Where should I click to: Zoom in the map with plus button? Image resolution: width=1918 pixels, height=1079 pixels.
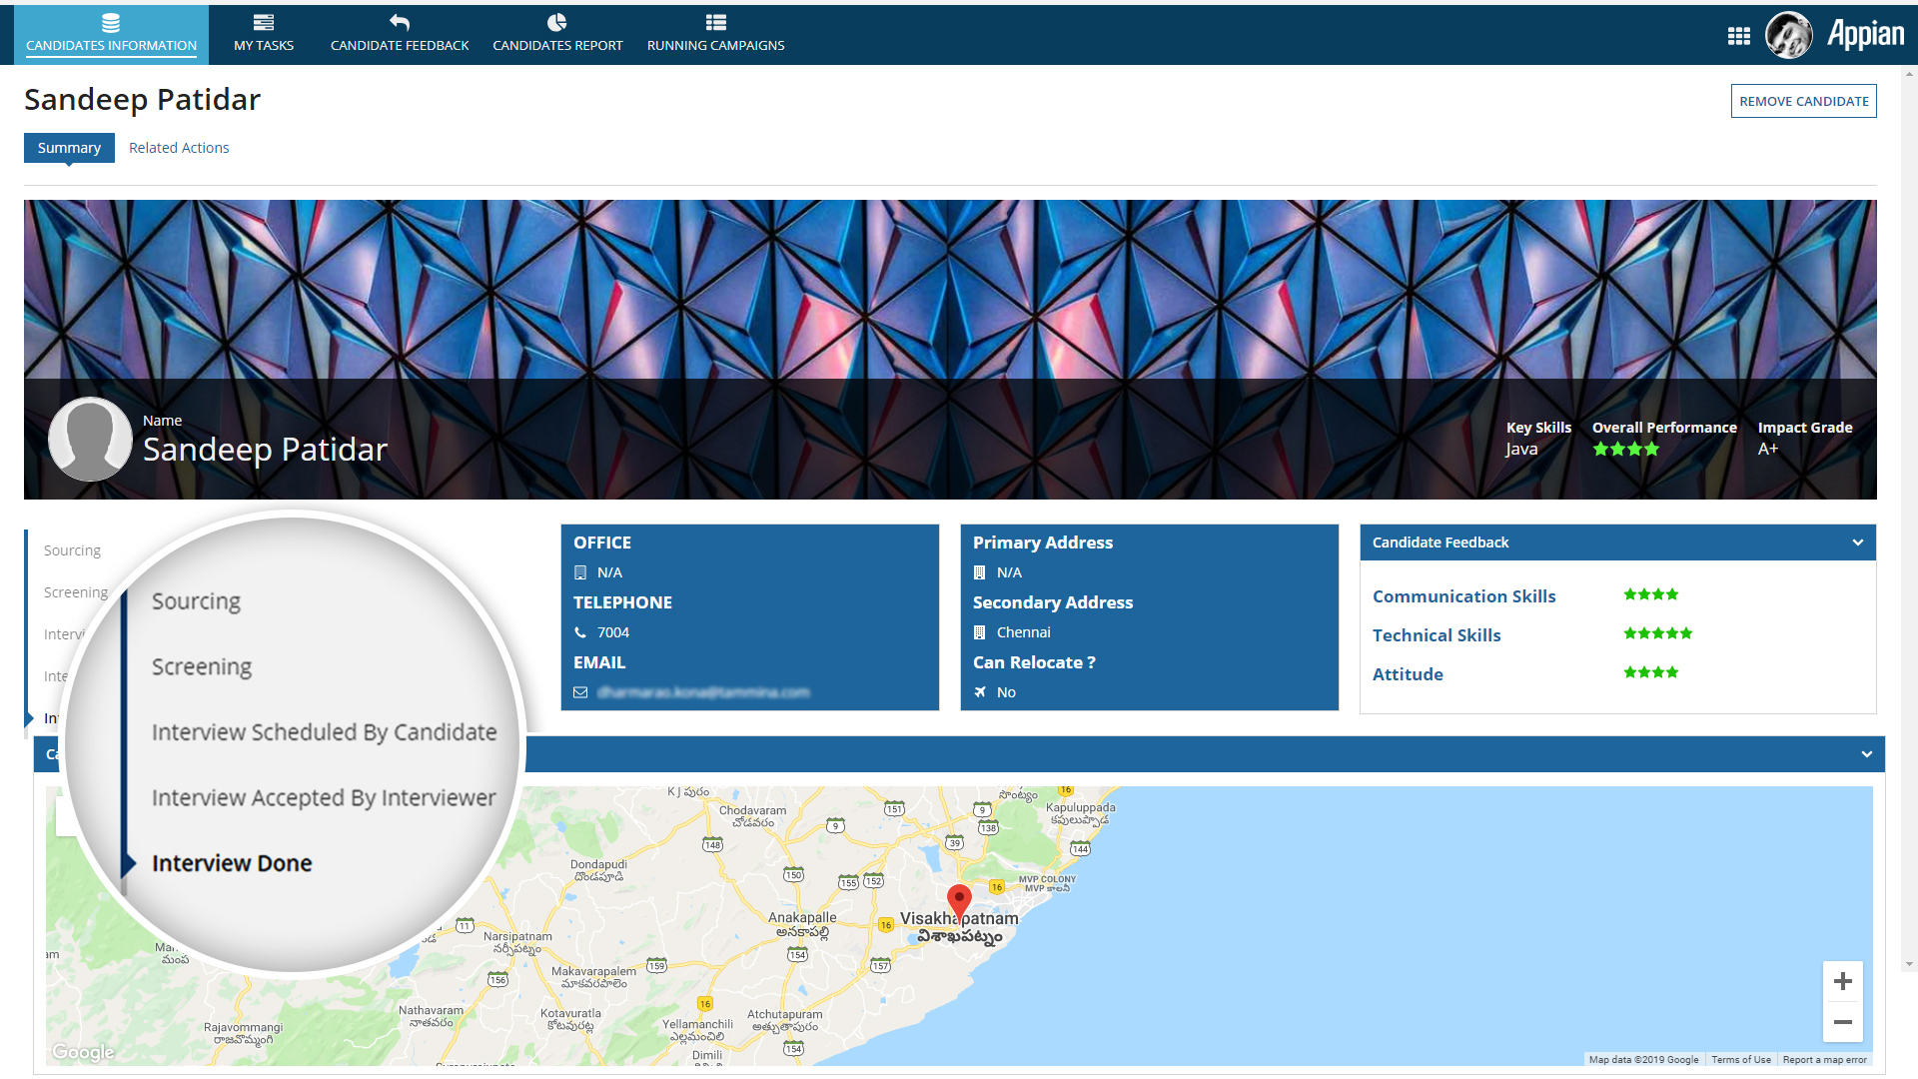click(x=1842, y=981)
